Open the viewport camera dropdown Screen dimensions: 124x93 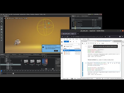click(x=10, y=18)
